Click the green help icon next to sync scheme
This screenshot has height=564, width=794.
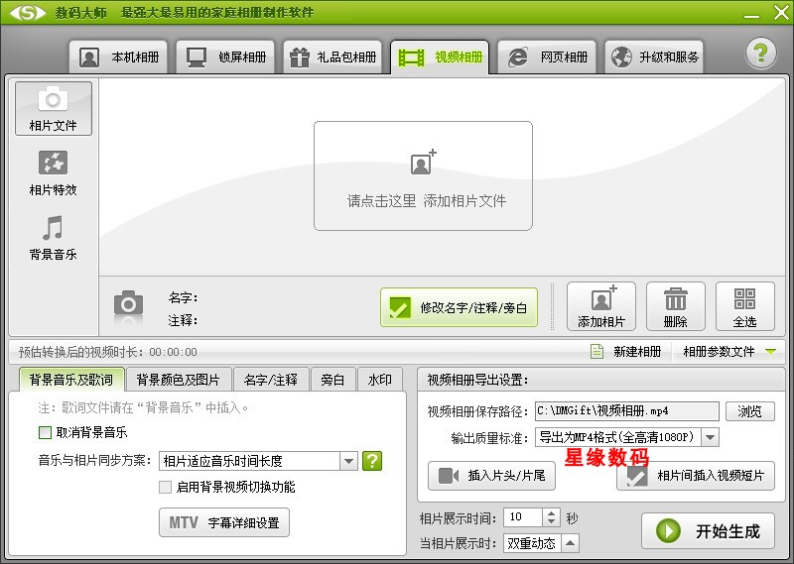(x=372, y=461)
